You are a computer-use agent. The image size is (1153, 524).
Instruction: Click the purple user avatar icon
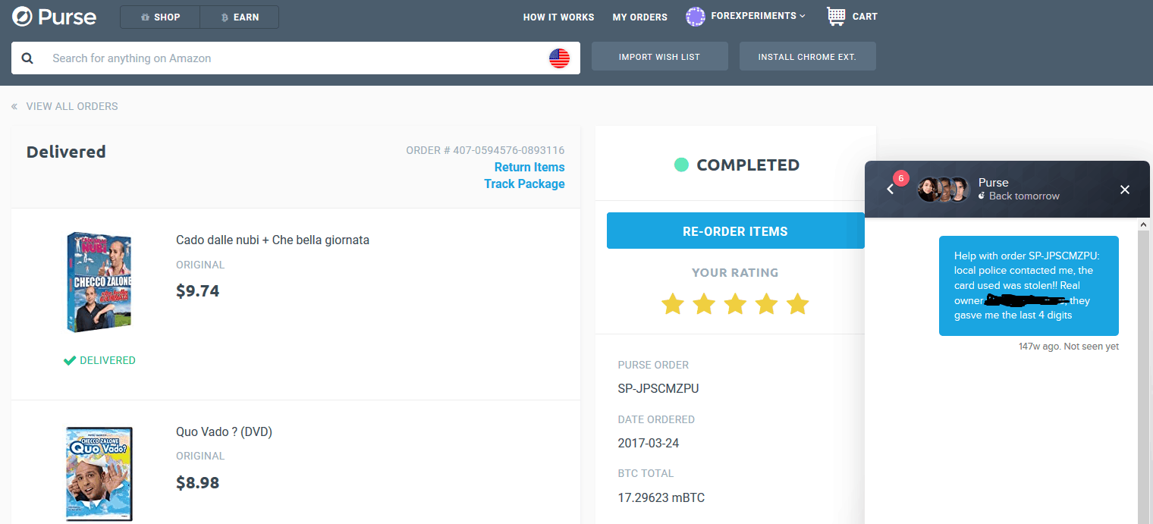click(696, 17)
